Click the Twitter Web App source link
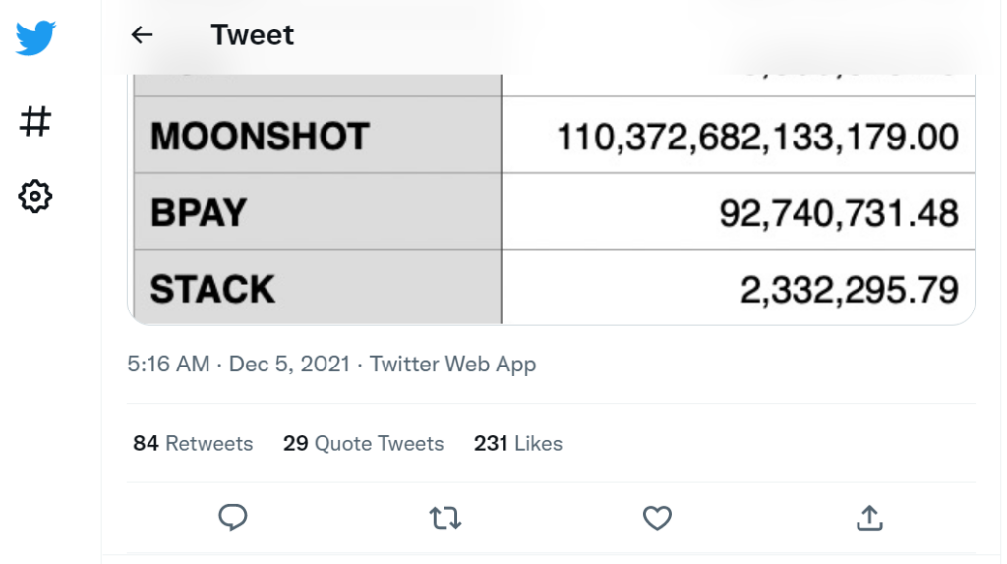This screenshot has height=564, width=1007. click(452, 364)
